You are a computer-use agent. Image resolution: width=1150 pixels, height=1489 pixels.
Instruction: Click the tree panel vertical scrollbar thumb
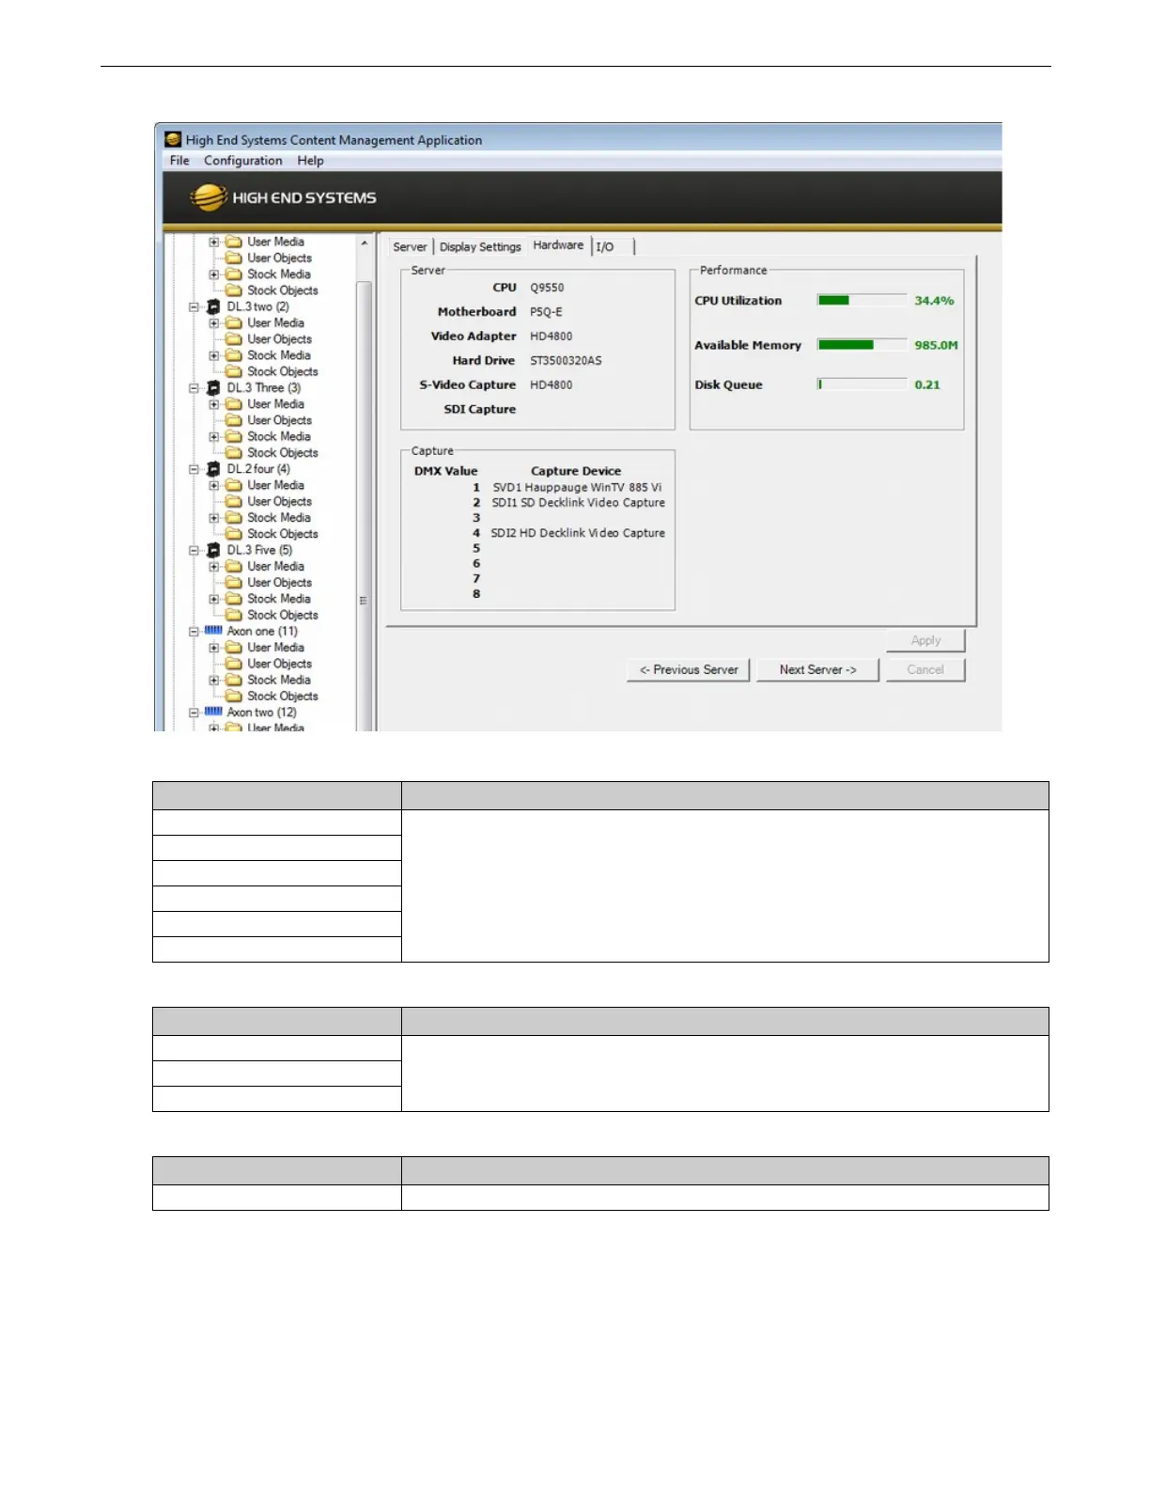tap(365, 506)
